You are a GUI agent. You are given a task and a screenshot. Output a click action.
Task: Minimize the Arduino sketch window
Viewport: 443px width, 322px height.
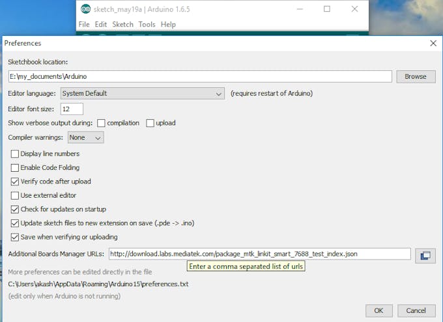(300, 9)
